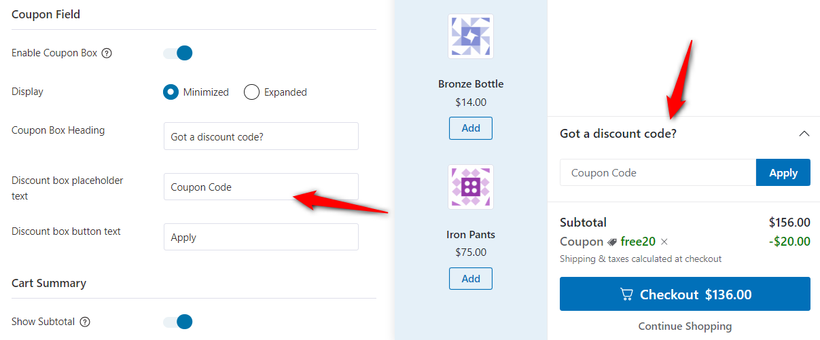Choose the Expanded display radio option
Image resolution: width=820 pixels, height=340 pixels.
click(x=251, y=92)
